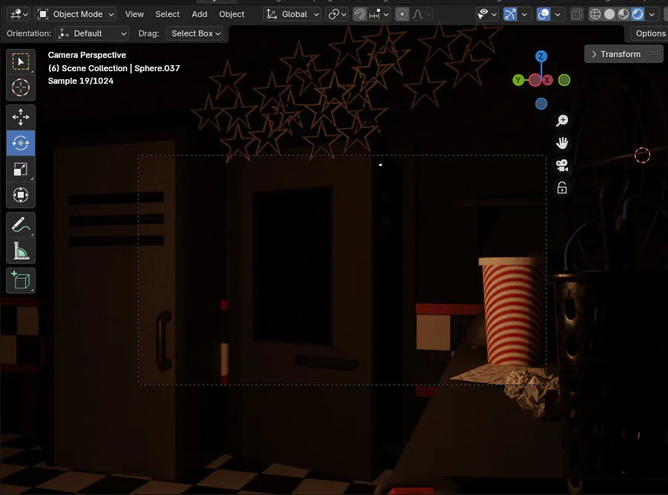
Task: Toggle viewport overlays visibility
Action: (x=543, y=15)
